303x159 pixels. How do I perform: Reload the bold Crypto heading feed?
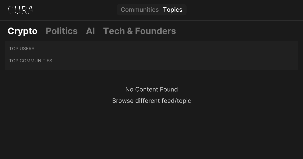click(22, 31)
